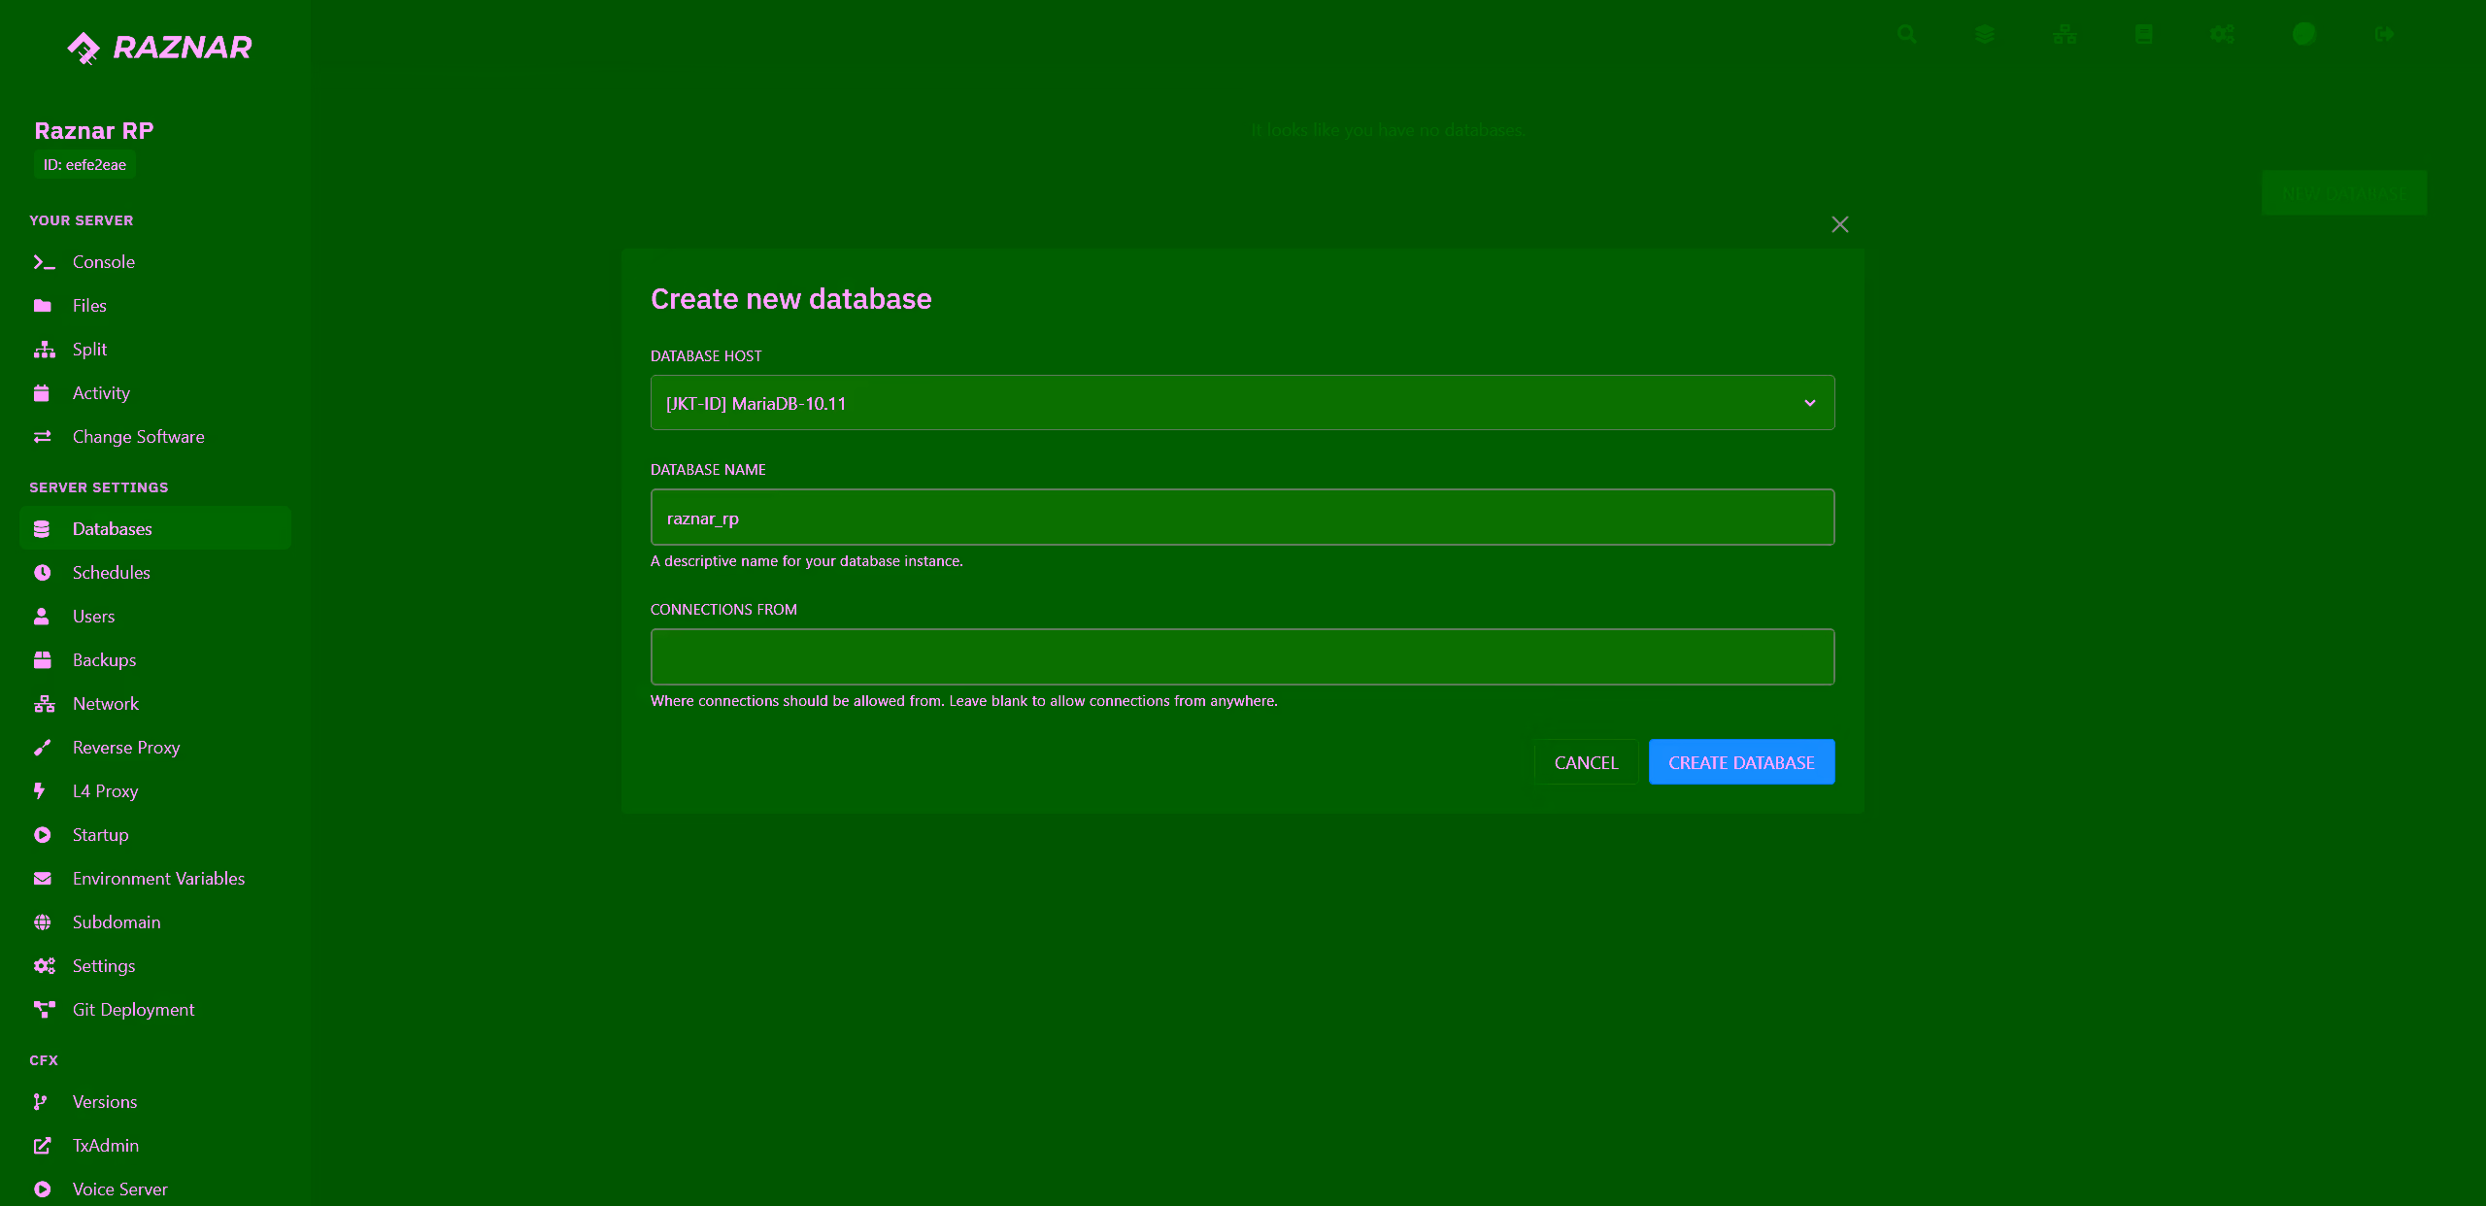This screenshot has height=1206, width=2486.
Task: Click the Settings gears icon in sidebar
Action: 45,966
